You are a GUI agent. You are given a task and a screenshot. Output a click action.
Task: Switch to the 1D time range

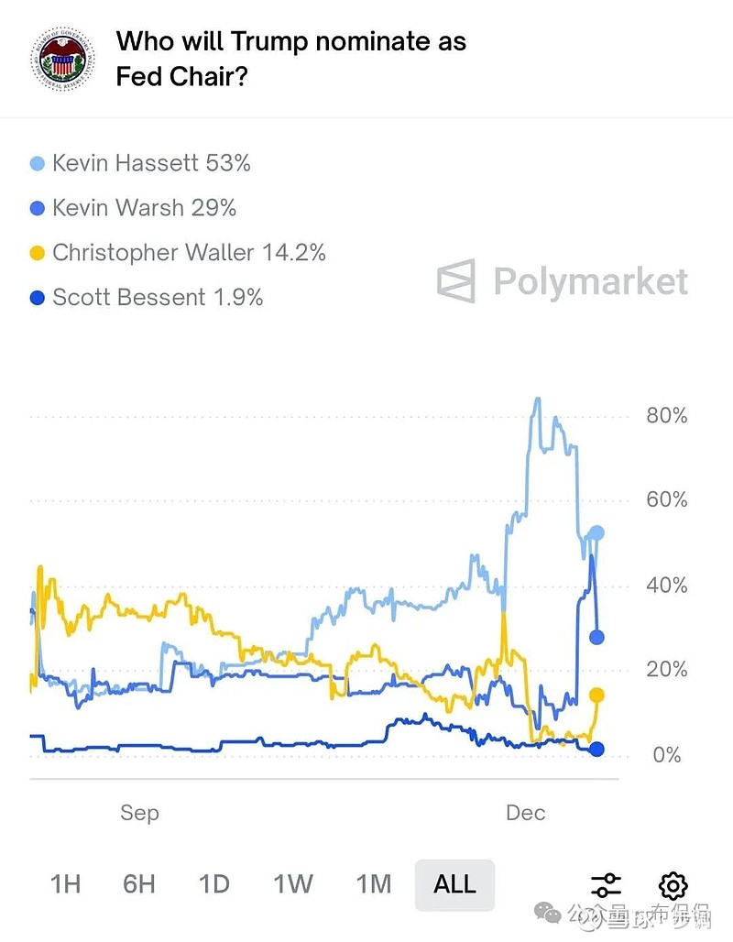(x=213, y=884)
